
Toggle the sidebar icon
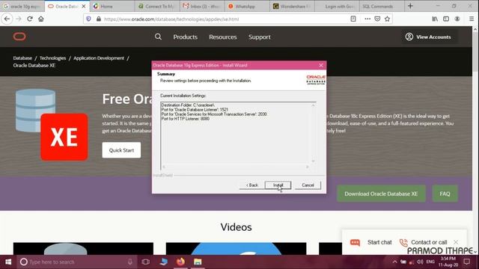pyautogui.click(x=446, y=19)
